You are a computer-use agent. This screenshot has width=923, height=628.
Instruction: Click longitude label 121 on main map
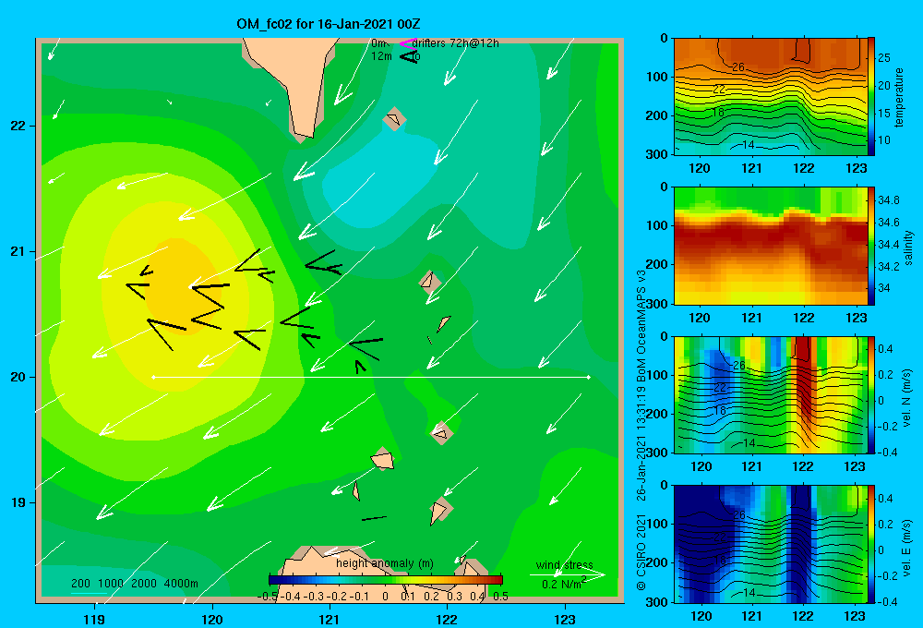click(330, 619)
